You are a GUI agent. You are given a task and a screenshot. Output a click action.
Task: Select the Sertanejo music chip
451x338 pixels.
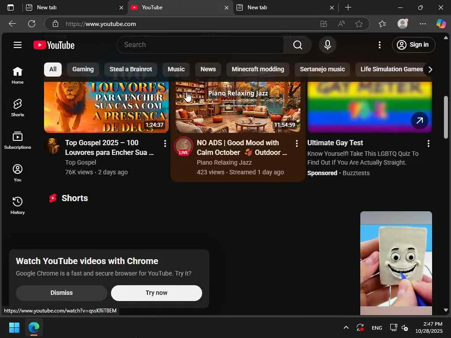coord(322,69)
